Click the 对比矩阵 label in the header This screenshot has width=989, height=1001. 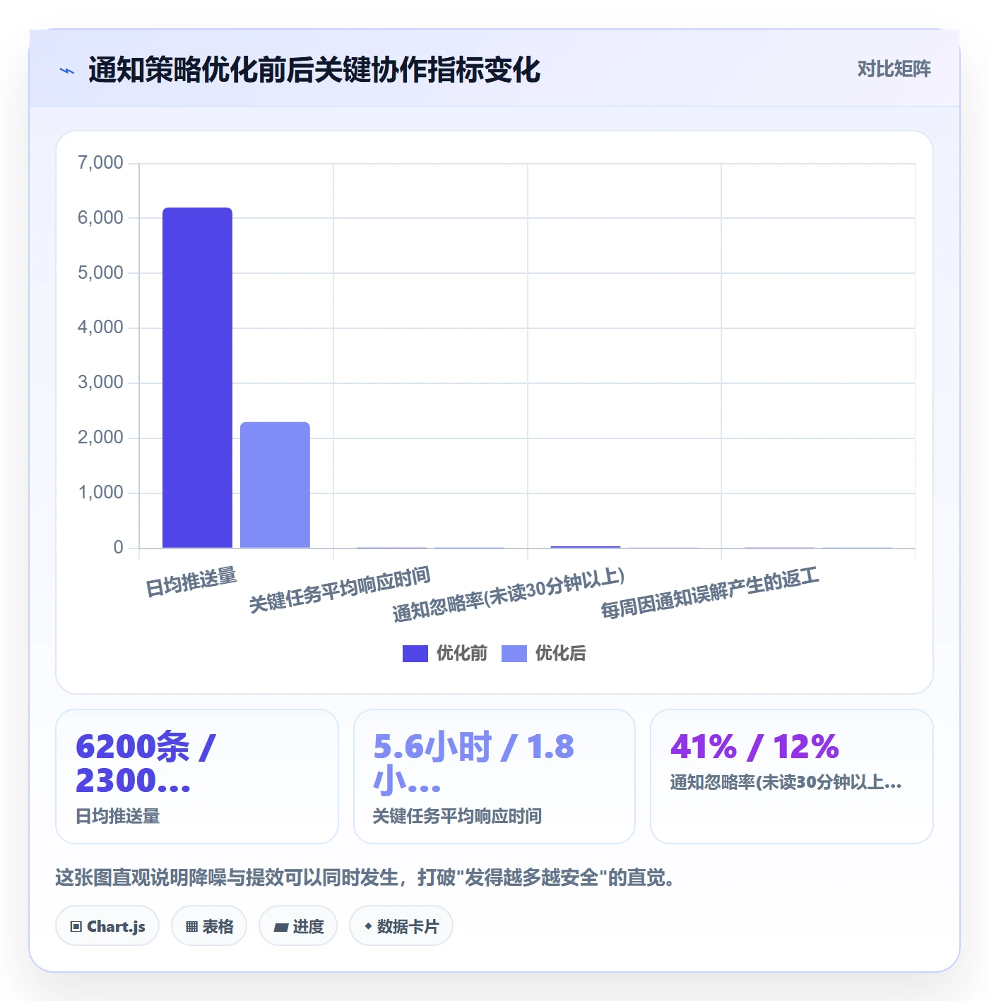coord(894,69)
